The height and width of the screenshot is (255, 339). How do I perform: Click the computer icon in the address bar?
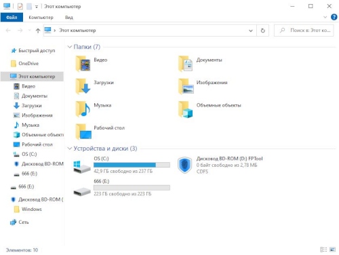pos(47,30)
